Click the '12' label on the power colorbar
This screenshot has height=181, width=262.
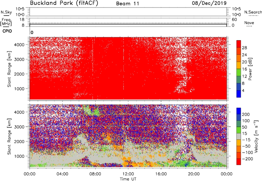coord(244,76)
